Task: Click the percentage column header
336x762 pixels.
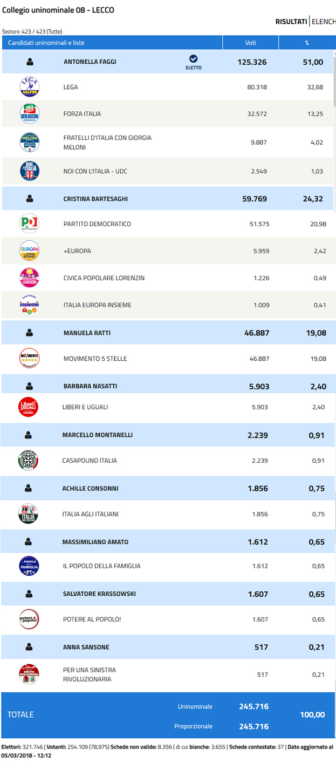Action: 306,43
